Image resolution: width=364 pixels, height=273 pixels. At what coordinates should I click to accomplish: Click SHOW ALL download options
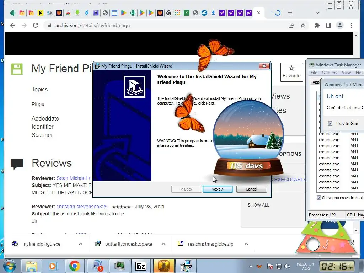click(258, 205)
